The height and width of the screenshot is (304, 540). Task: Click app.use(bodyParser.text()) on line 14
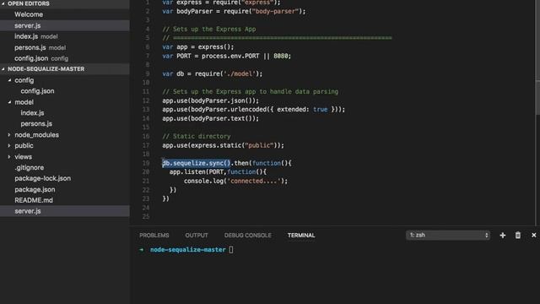point(210,118)
